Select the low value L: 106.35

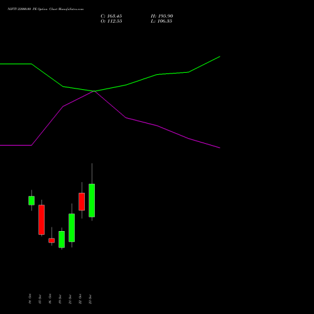click(x=161, y=21)
